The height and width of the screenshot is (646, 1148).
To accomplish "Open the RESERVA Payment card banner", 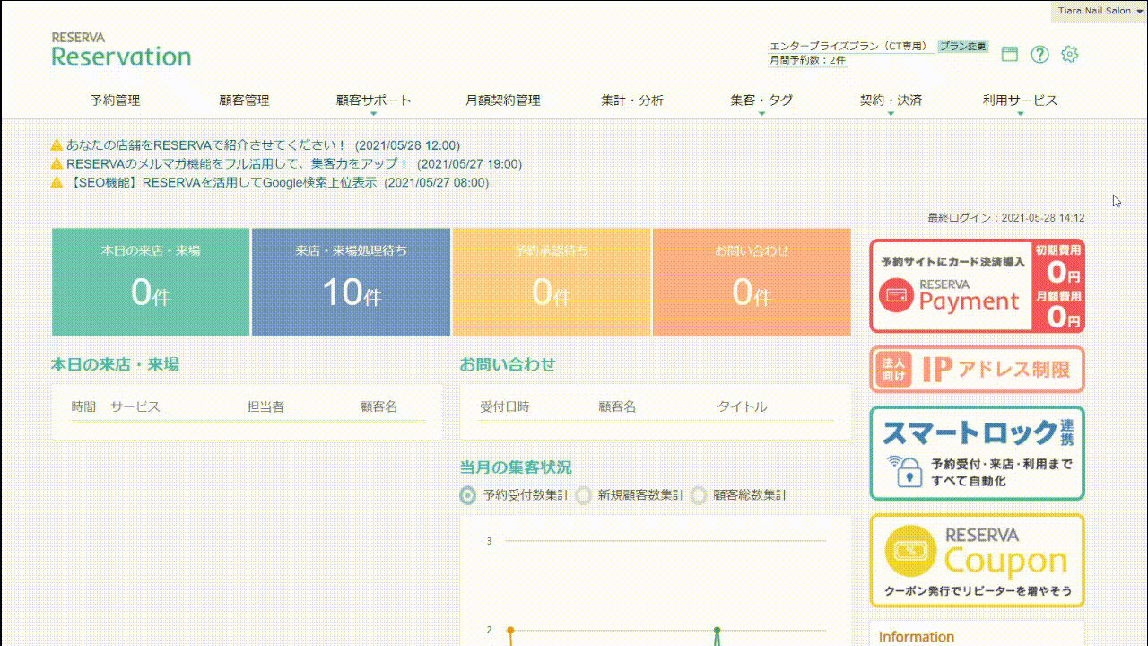I will pos(977,286).
